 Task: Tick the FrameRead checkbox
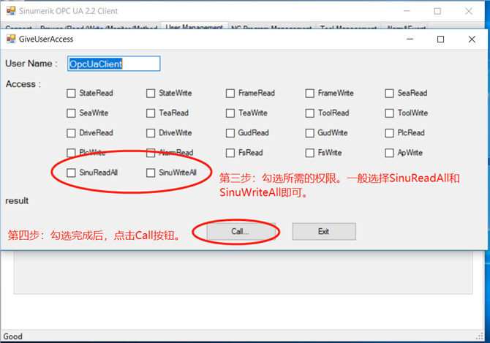tap(230, 93)
